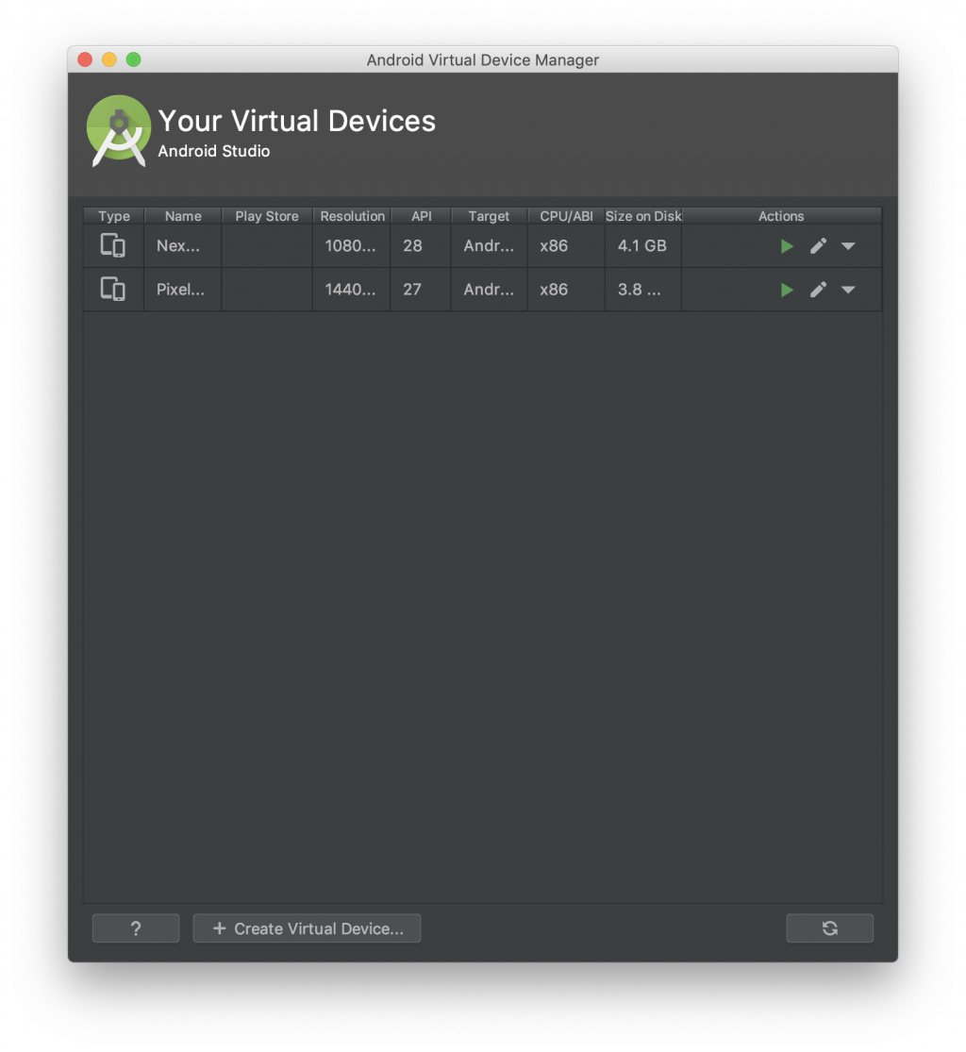Viewport: 966px width, 1052px height.
Task: Maximize the window with green button
Action: (134, 59)
